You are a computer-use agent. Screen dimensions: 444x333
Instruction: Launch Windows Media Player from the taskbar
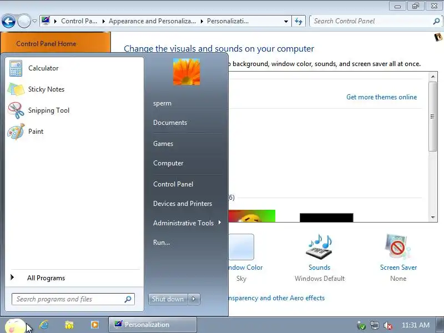[x=94, y=325]
